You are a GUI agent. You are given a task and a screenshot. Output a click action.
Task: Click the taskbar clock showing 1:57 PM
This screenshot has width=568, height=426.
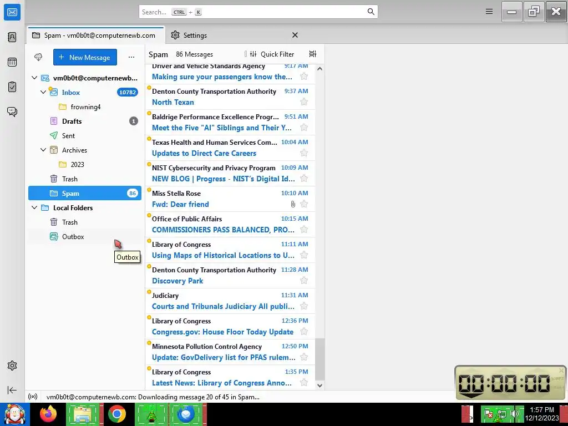(x=542, y=414)
